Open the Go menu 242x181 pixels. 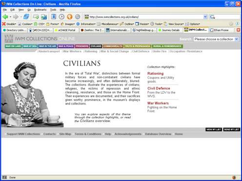coord(29,10)
